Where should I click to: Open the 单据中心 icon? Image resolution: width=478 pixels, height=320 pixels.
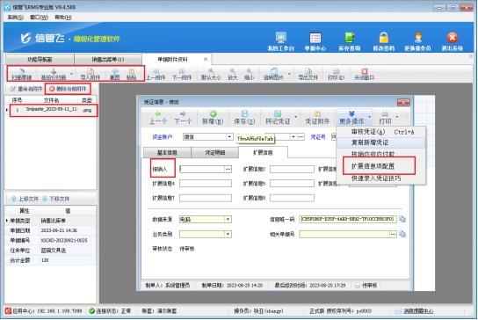(315, 41)
